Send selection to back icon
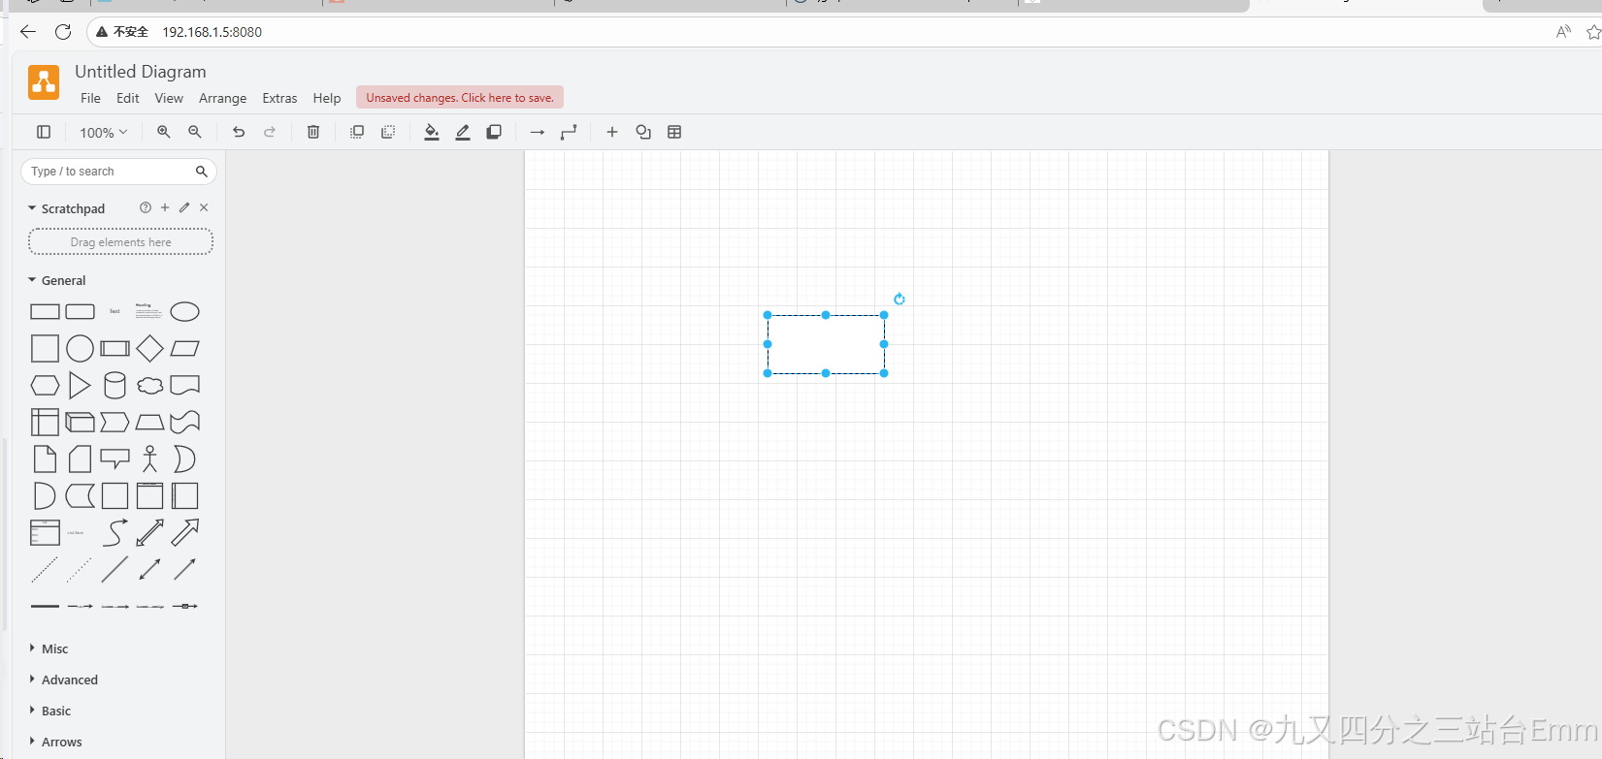This screenshot has height=759, width=1602. point(388,132)
